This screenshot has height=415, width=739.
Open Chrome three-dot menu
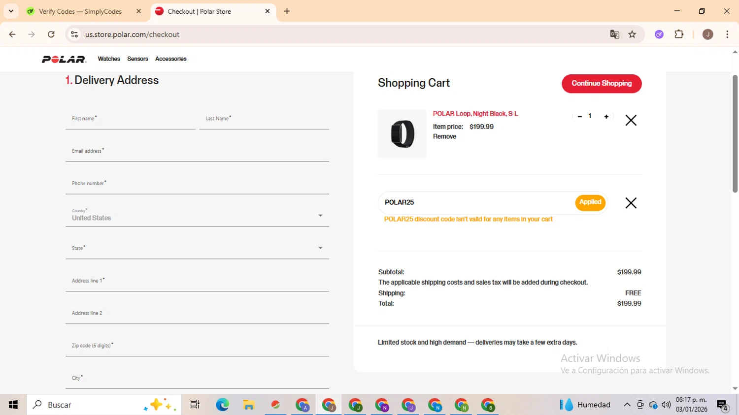[727, 34]
